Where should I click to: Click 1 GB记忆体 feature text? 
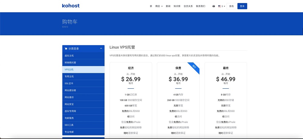[x=131, y=95]
